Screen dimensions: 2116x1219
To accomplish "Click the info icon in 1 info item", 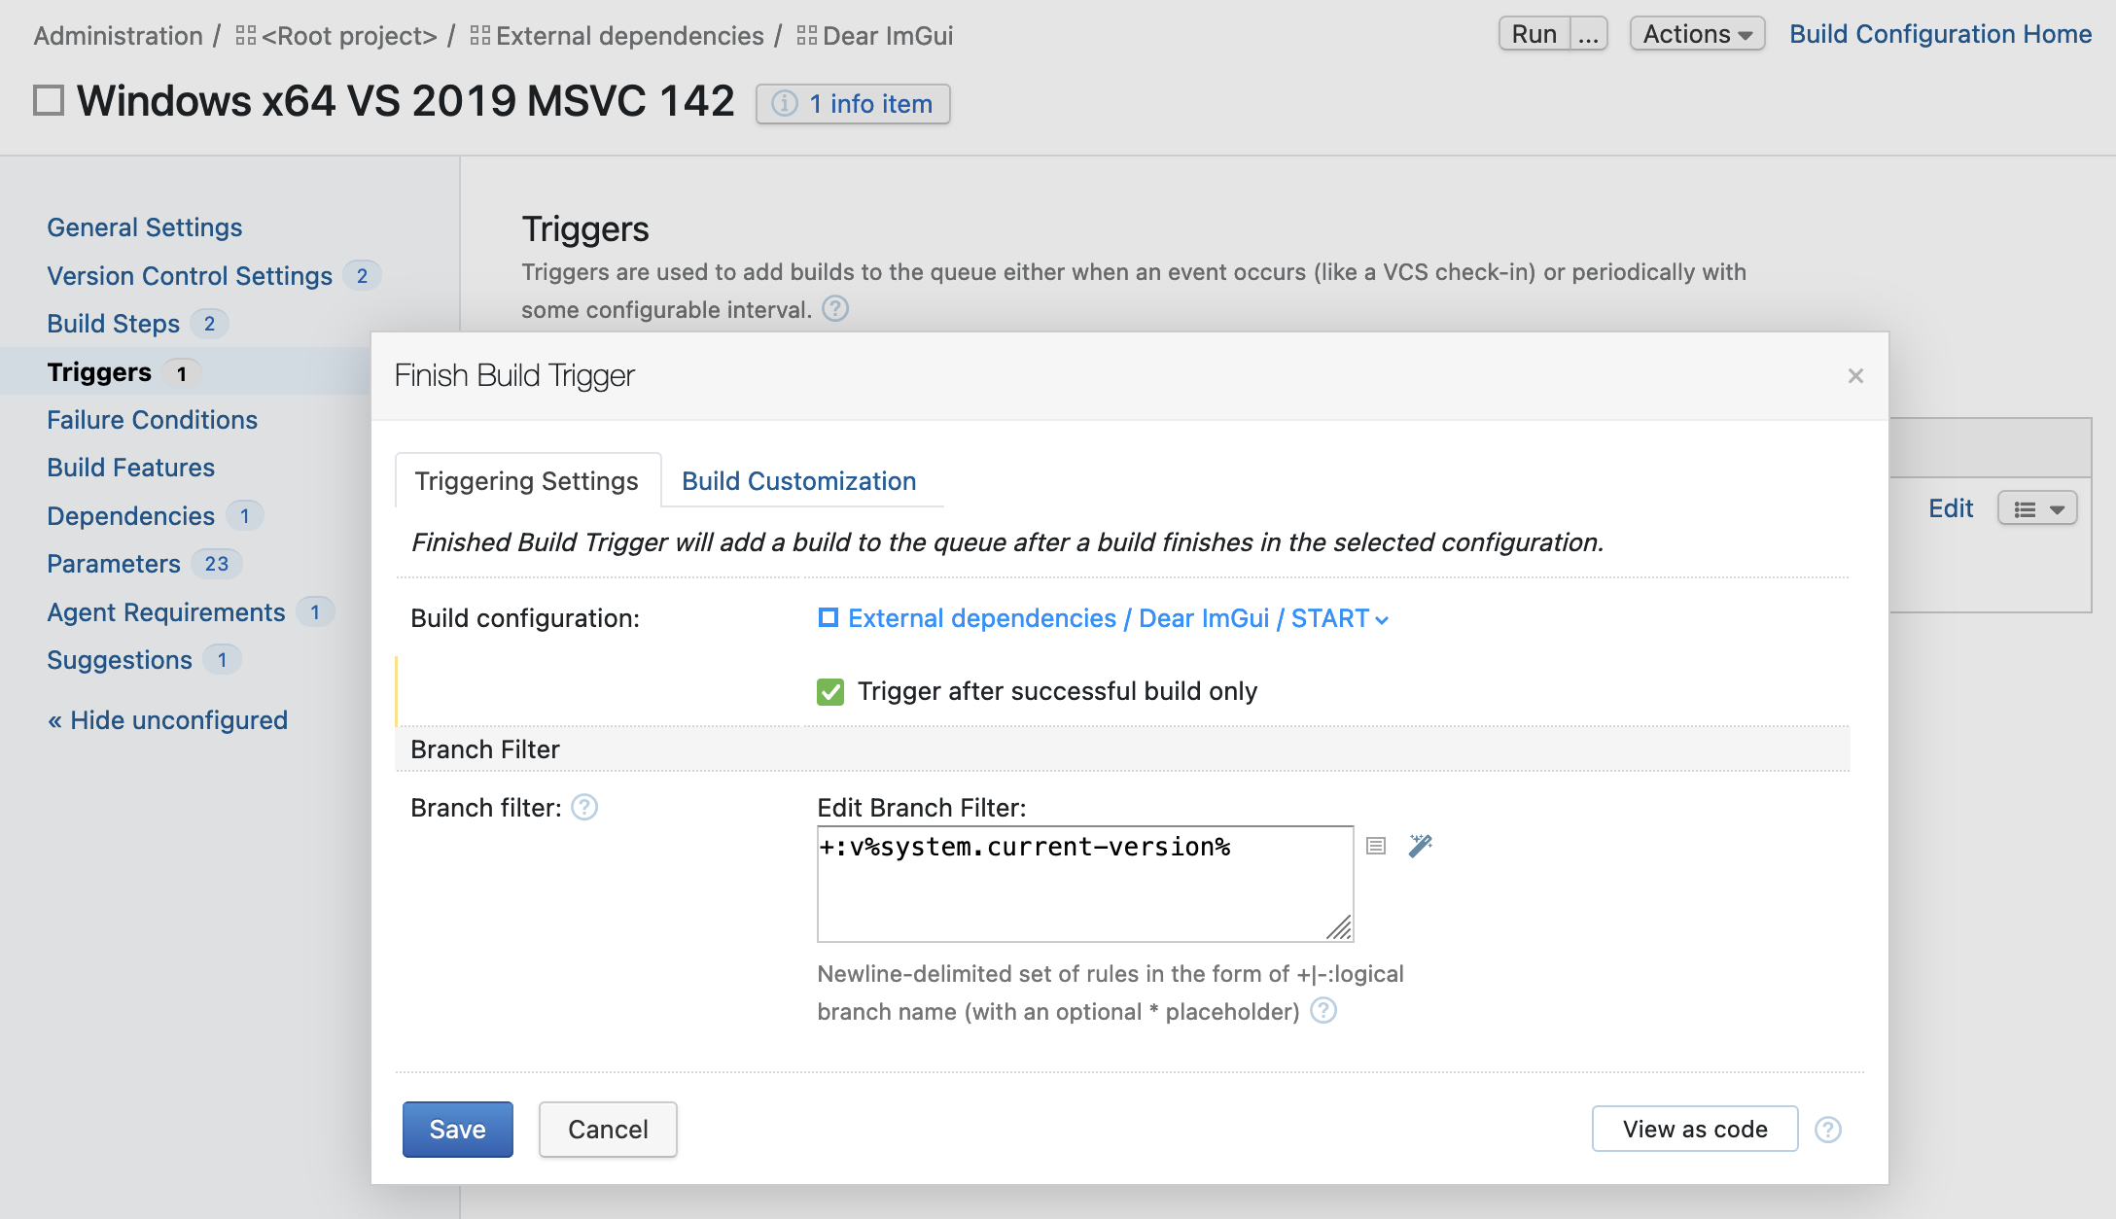I will click(x=785, y=103).
